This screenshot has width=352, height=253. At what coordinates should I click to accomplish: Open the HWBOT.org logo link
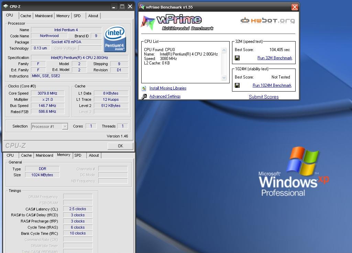[267, 21]
